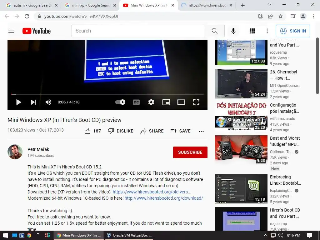Go to the YouTube home logo
Image resolution: width=320 pixels, height=240 pixels.
pos(37,31)
